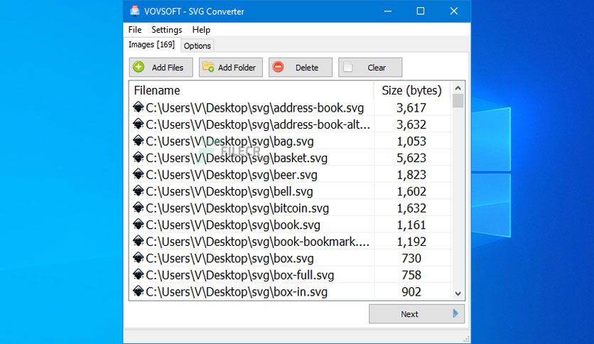Click the blue arrow on the Next button

coord(455,313)
